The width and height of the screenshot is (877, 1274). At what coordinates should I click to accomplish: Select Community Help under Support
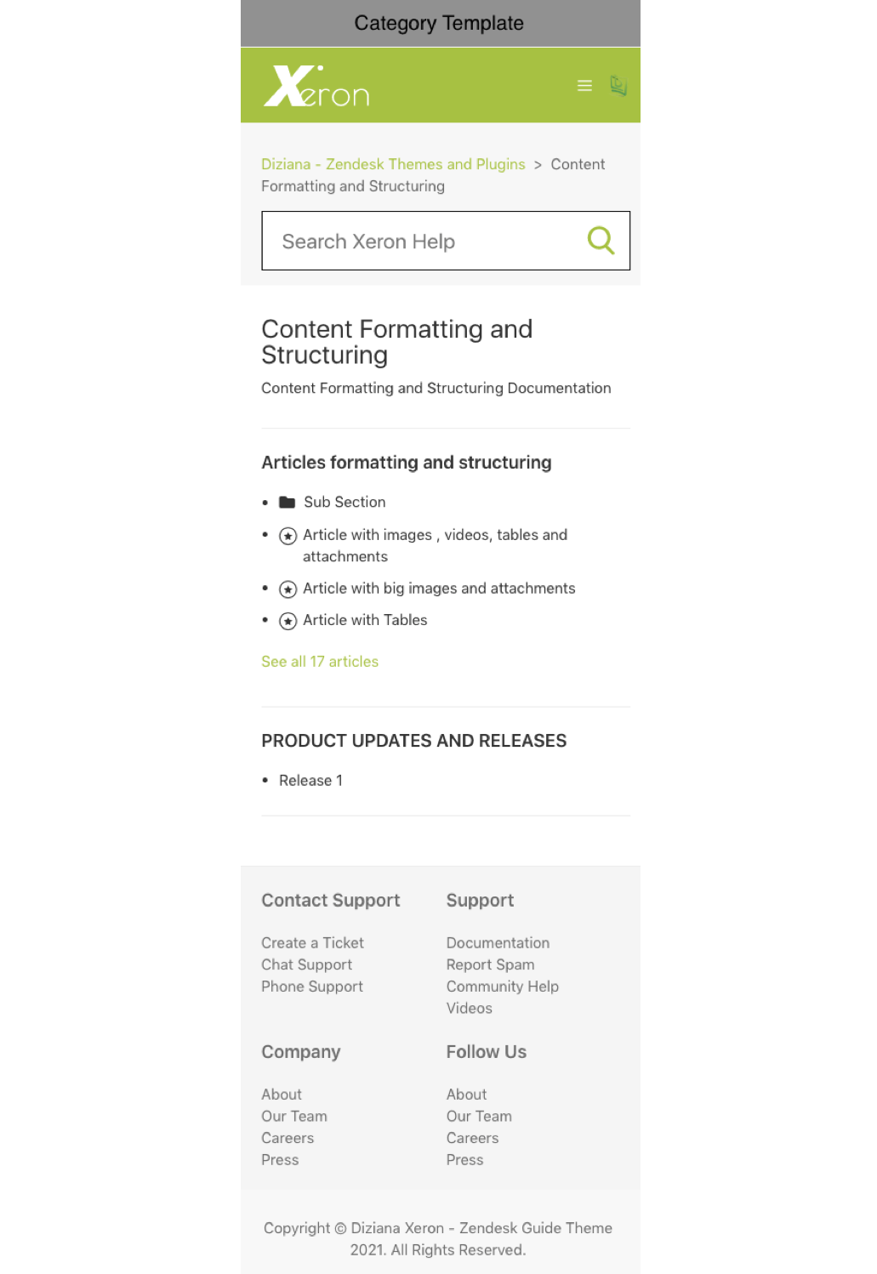[502, 987]
